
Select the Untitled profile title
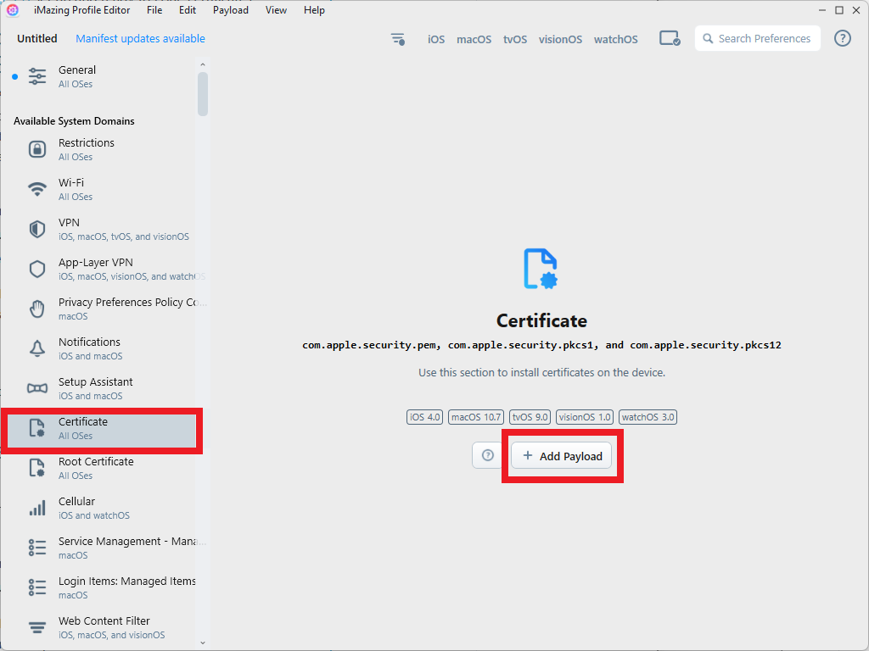click(x=37, y=38)
